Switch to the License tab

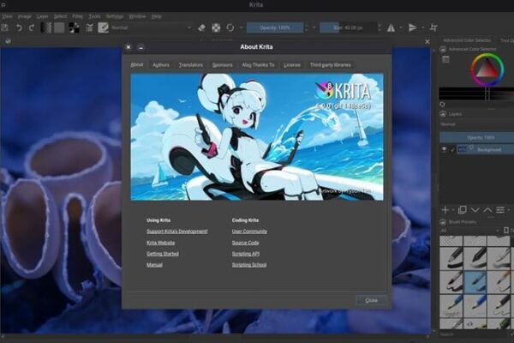tap(292, 65)
